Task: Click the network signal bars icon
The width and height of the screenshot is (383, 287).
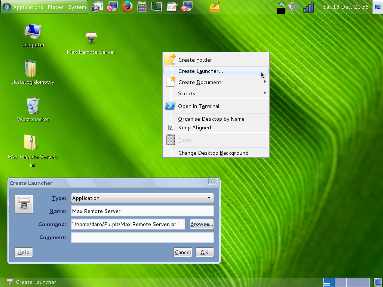Action: pyautogui.click(x=309, y=7)
